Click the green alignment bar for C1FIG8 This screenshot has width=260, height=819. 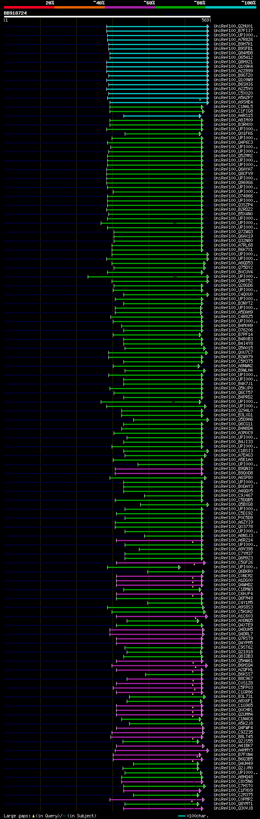pyautogui.click(x=157, y=111)
